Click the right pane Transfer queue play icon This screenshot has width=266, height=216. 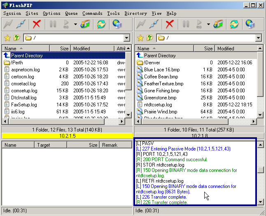[x=199, y=24]
